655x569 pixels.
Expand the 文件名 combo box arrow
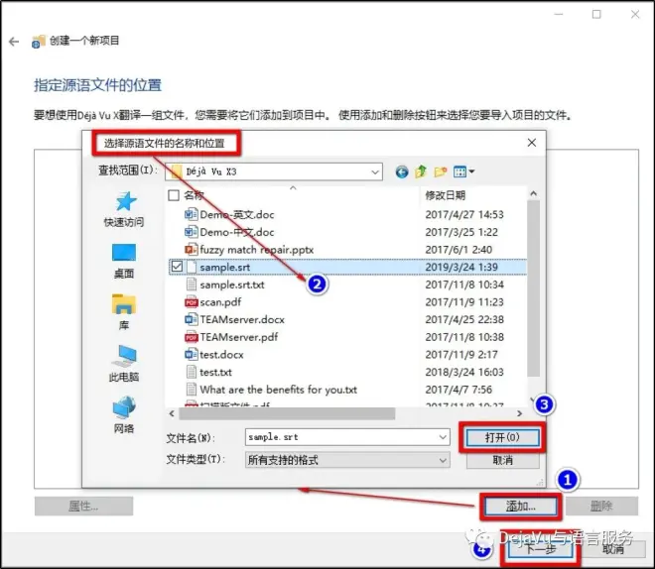pyautogui.click(x=443, y=437)
